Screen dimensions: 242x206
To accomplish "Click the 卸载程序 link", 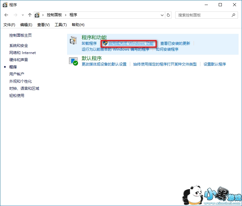I will tap(89, 43).
